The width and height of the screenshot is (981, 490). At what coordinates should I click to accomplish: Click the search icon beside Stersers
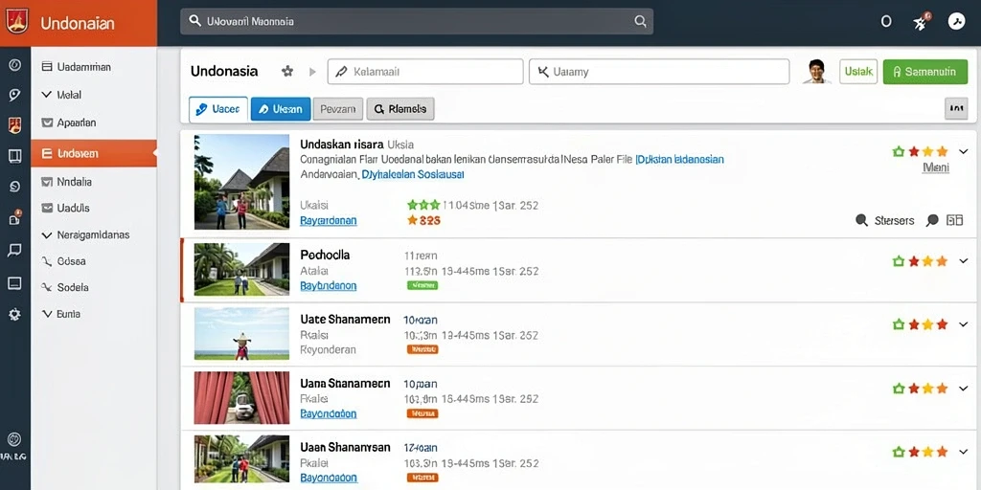[x=861, y=220]
